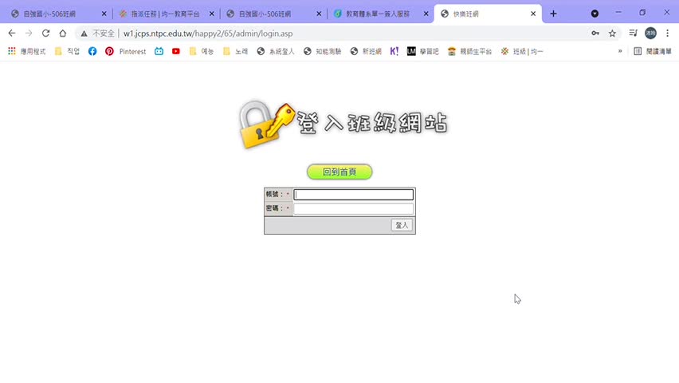Go back to the previous page
This screenshot has width=679, height=383.
12,34
